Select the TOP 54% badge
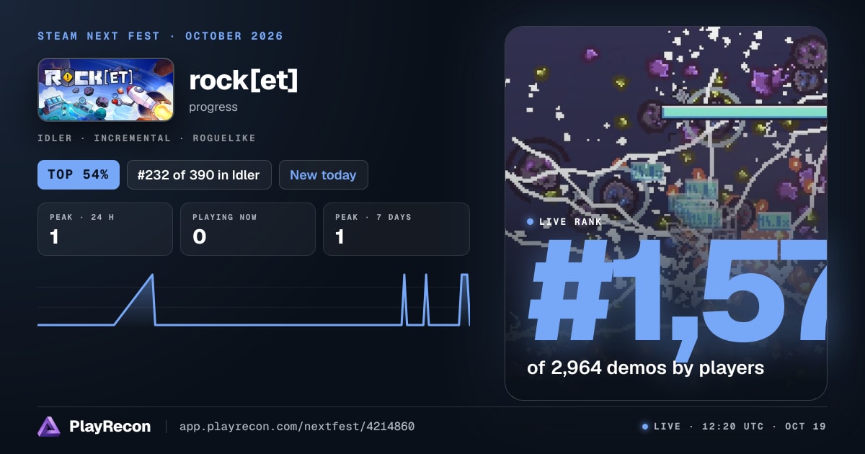Viewport: 865px width, 454px height. point(79,174)
